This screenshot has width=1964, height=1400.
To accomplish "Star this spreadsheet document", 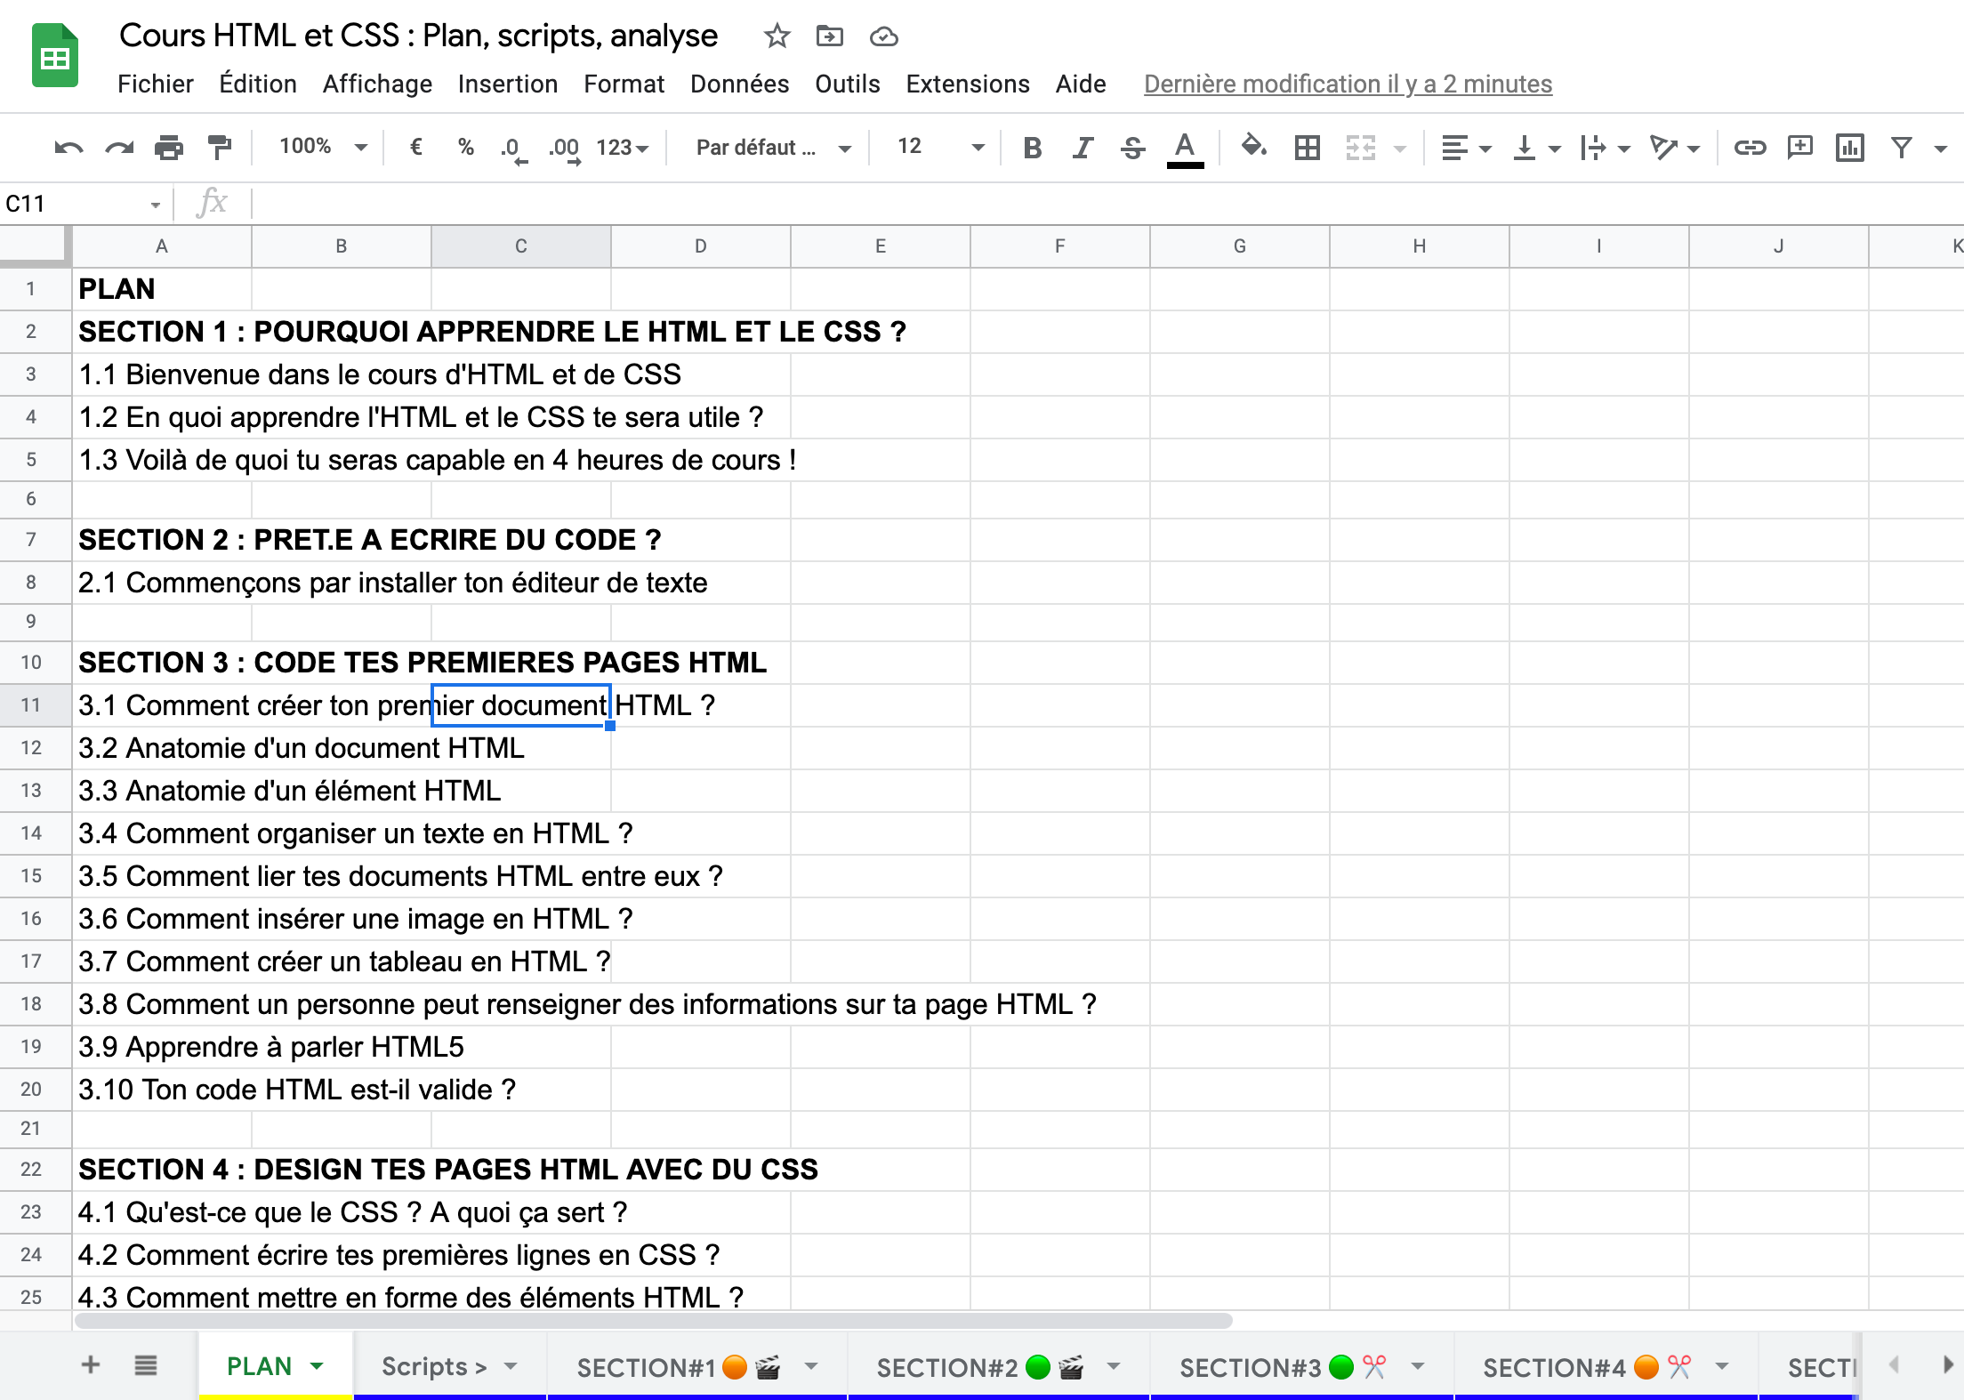I will [777, 36].
